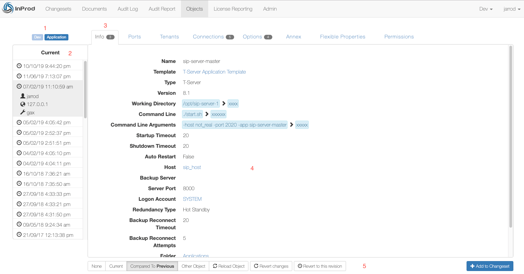Viewport: 524px width, 274px height.
Task: Click clock icon of 05/02/19 2:51:51 pm
Action: 19,143
